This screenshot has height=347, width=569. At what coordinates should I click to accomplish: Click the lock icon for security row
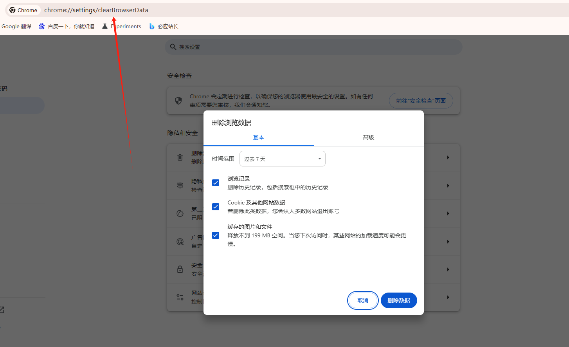(x=180, y=269)
